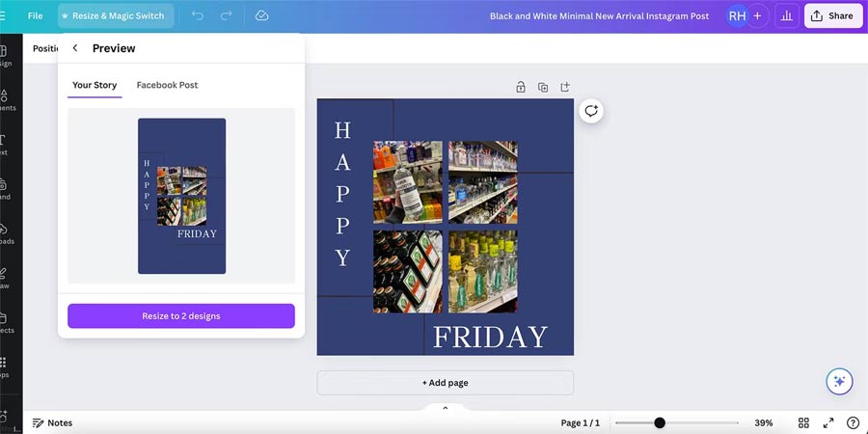Click Resize to 2 designs button
This screenshot has height=434, width=868.
point(181,316)
